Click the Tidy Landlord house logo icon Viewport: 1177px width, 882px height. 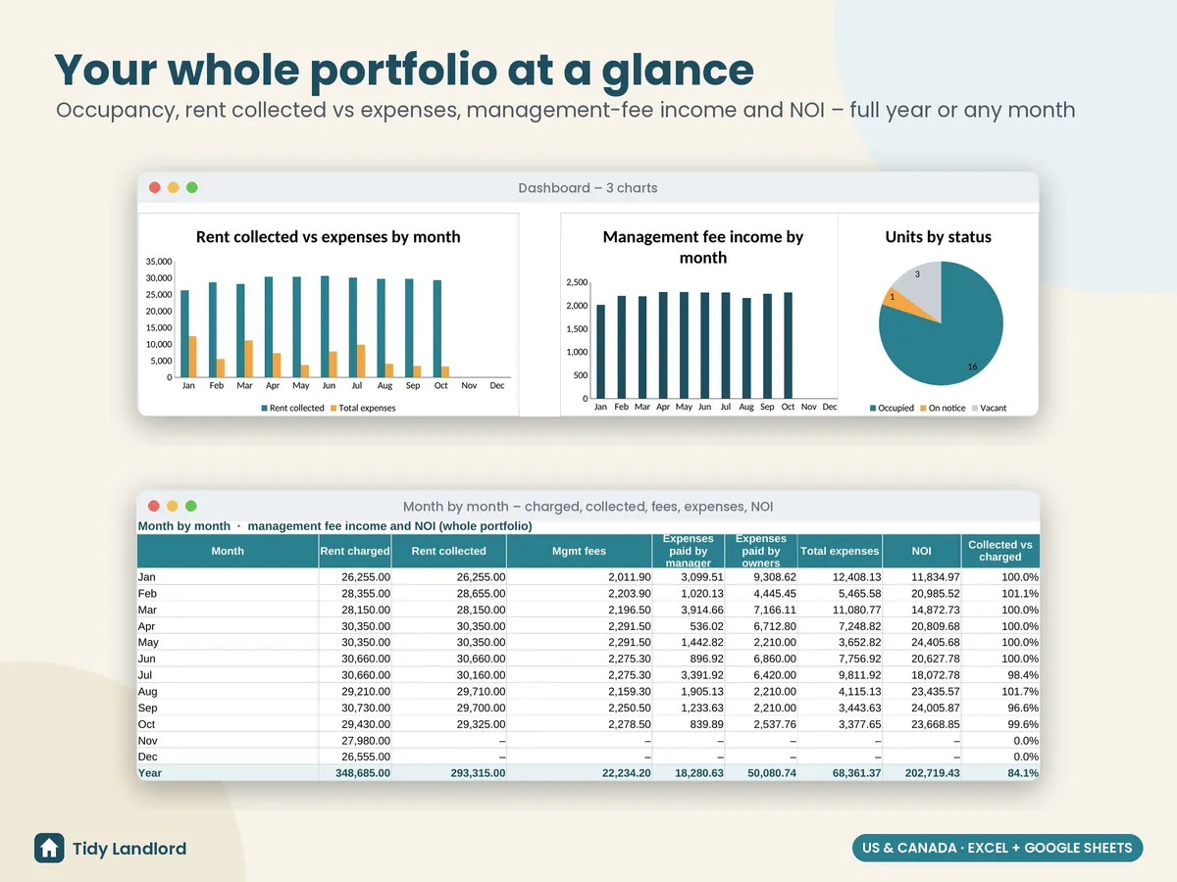click(49, 849)
